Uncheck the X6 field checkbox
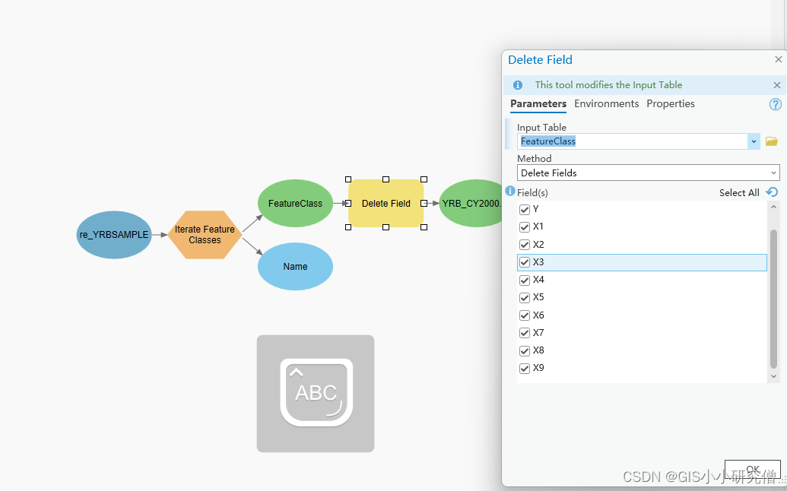Screen dimensions: 787x491 pos(525,315)
